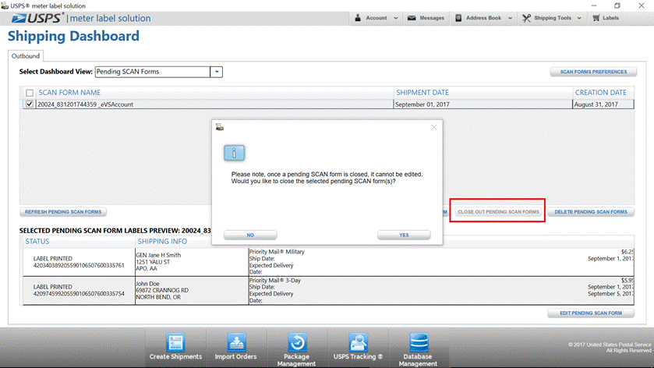The width and height of the screenshot is (654, 368).
Task: Select the John Doe label row
Action: (328, 290)
